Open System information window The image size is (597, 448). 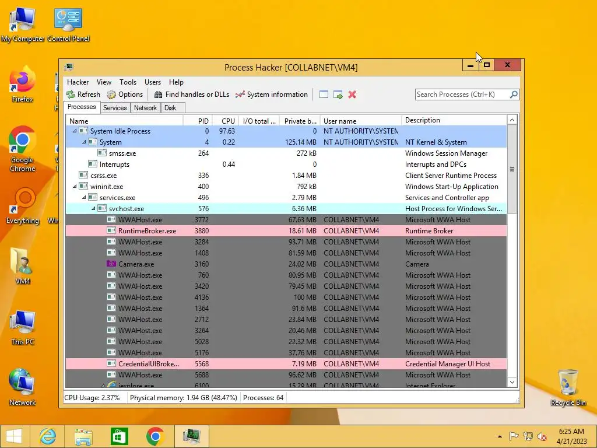click(x=272, y=94)
